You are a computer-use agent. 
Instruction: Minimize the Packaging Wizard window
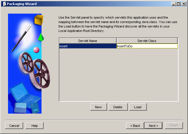point(173,4)
